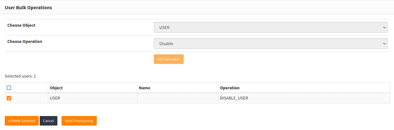Cancel the bulk operation
The width and height of the screenshot is (394, 130).
click(49, 121)
